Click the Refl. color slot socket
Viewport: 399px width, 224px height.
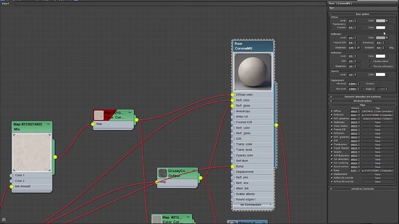point(233,100)
